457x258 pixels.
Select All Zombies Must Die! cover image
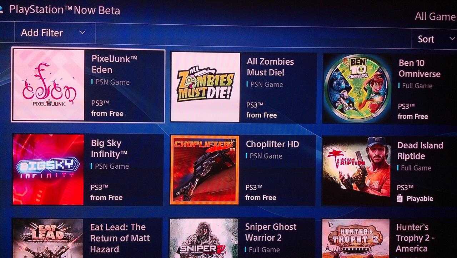pos(206,87)
